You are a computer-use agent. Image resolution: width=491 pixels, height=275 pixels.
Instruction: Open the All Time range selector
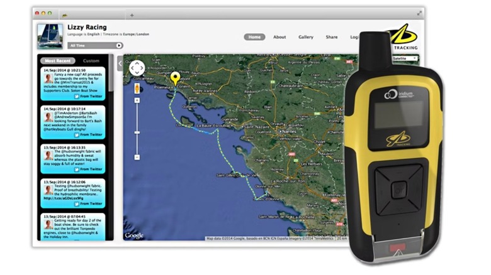click(95, 46)
